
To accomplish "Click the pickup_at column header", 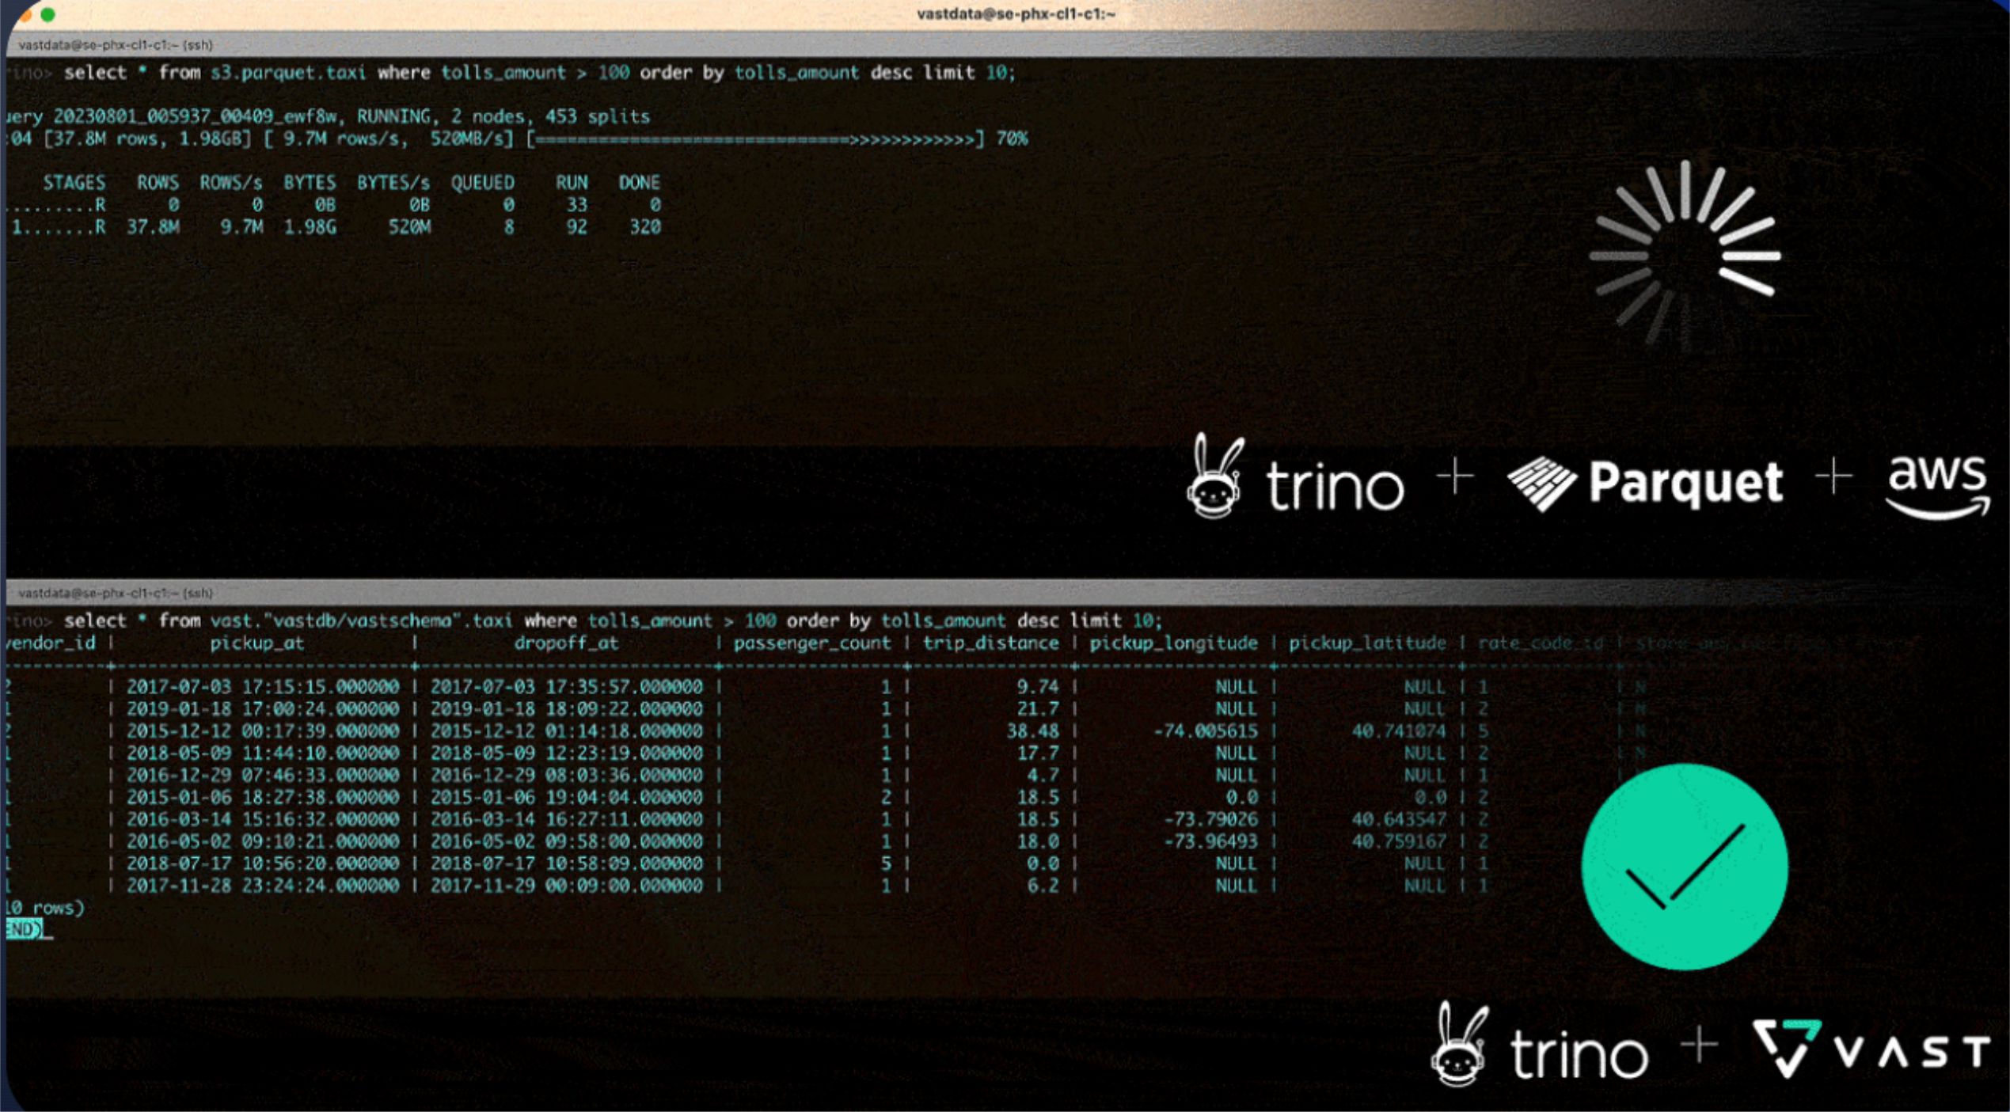I will point(256,643).
